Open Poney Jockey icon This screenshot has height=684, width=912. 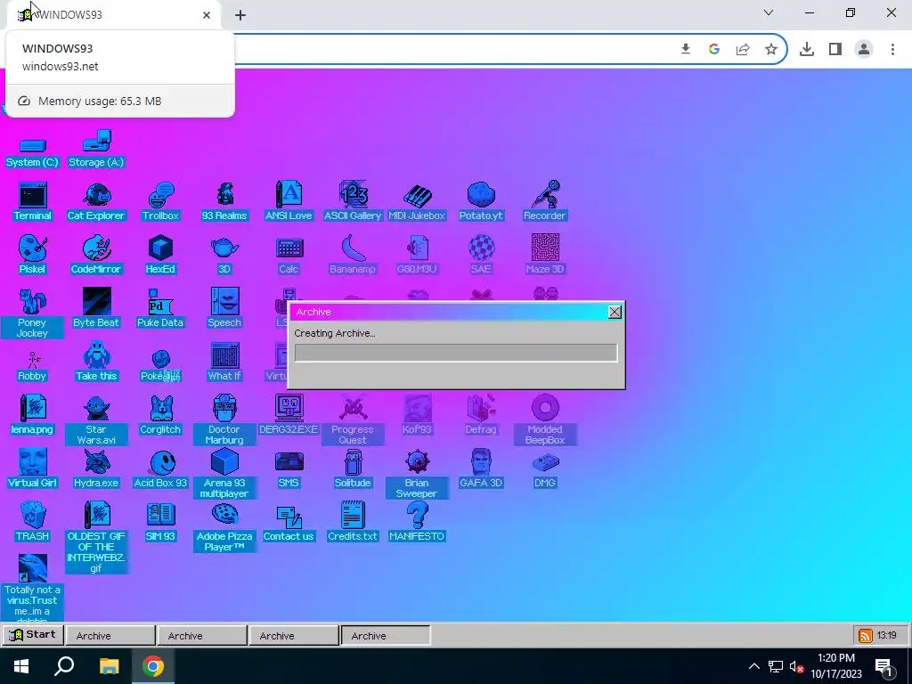tap(33, 313)
